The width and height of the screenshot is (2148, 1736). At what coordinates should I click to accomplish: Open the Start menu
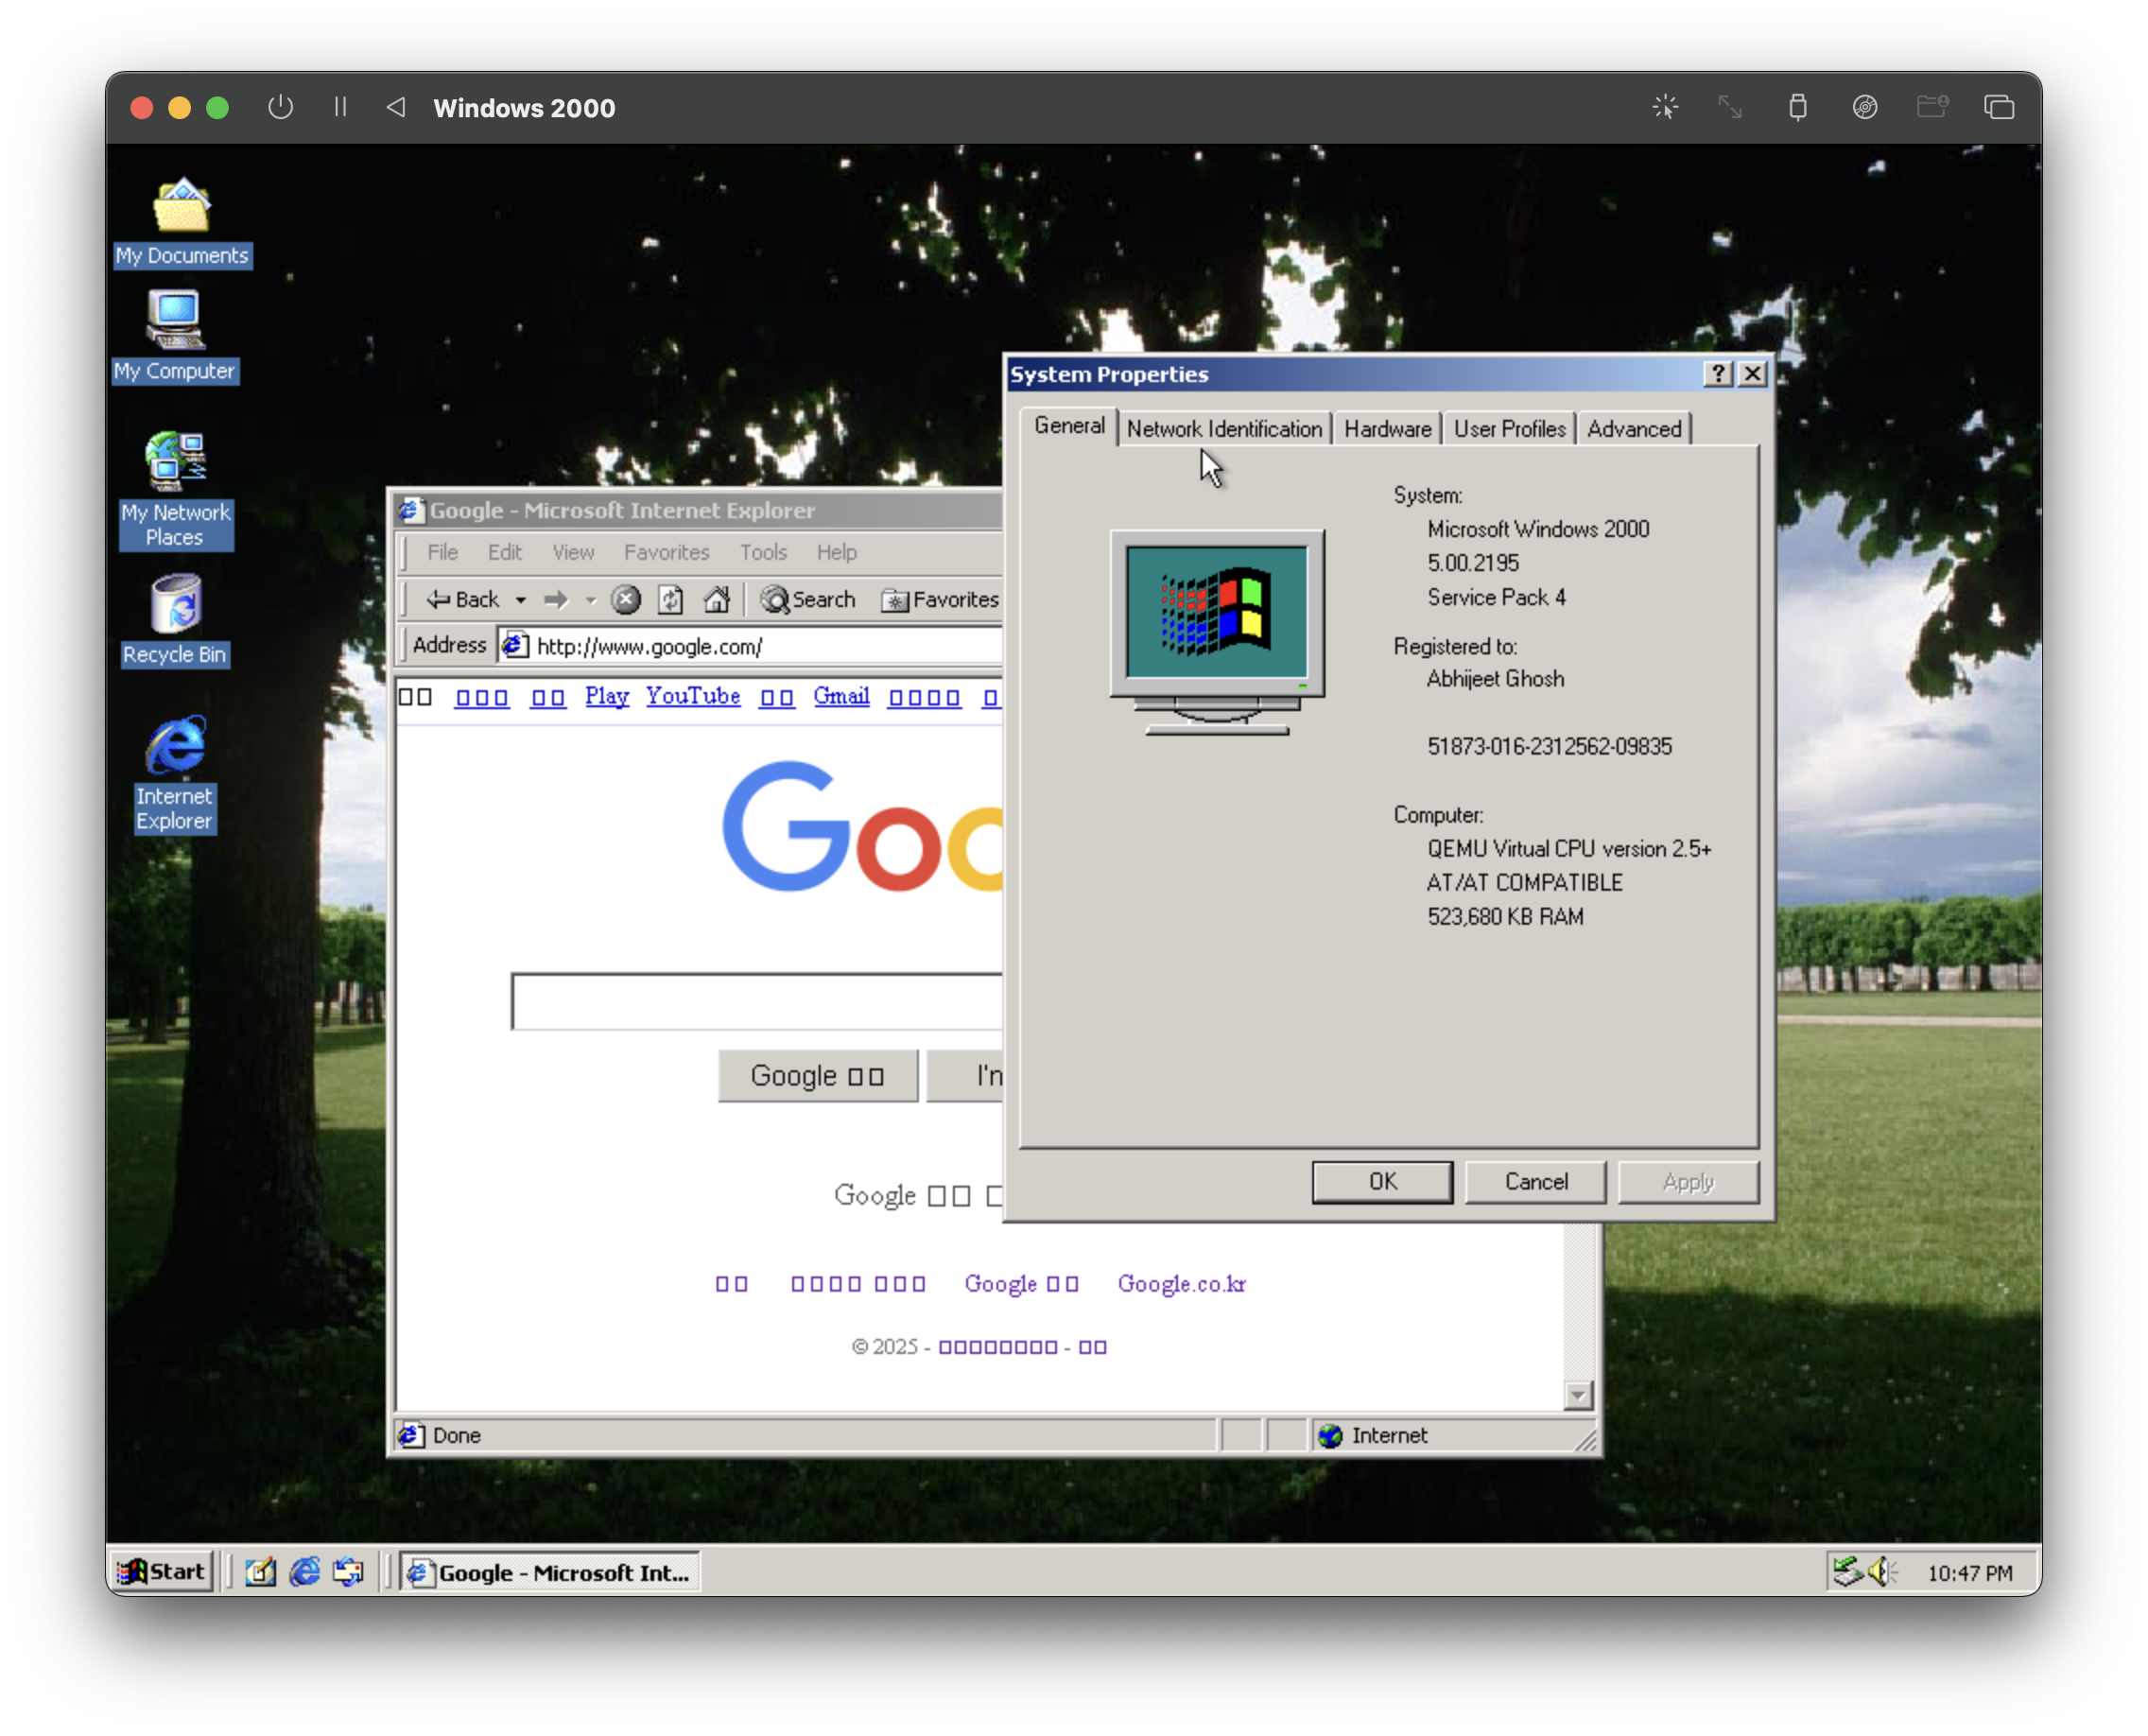tap(162, 1572)
